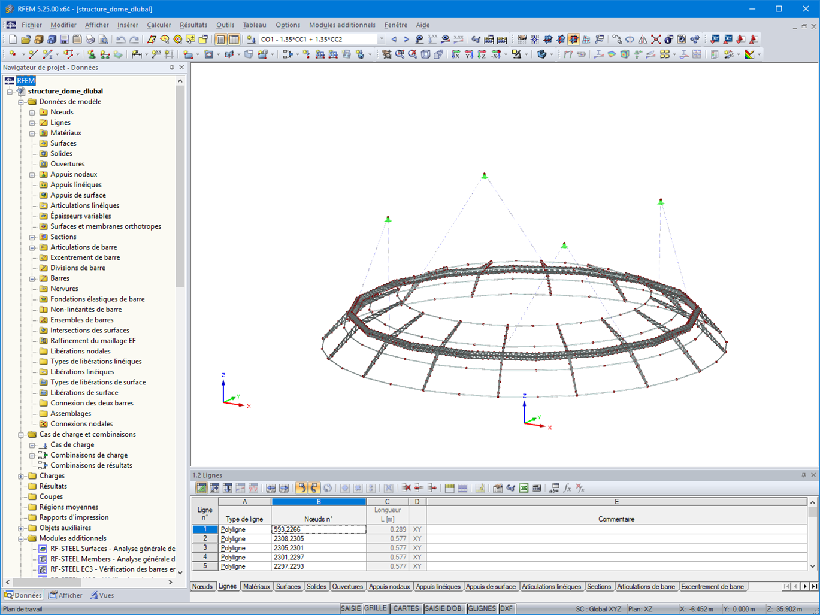Toggle GLIGNES in the status bar
Viewport: 820px width, 615px height.
click(x=482, y=608)
